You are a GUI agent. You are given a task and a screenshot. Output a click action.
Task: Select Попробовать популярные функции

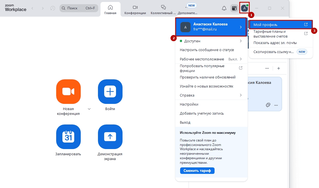coord(211,68)
